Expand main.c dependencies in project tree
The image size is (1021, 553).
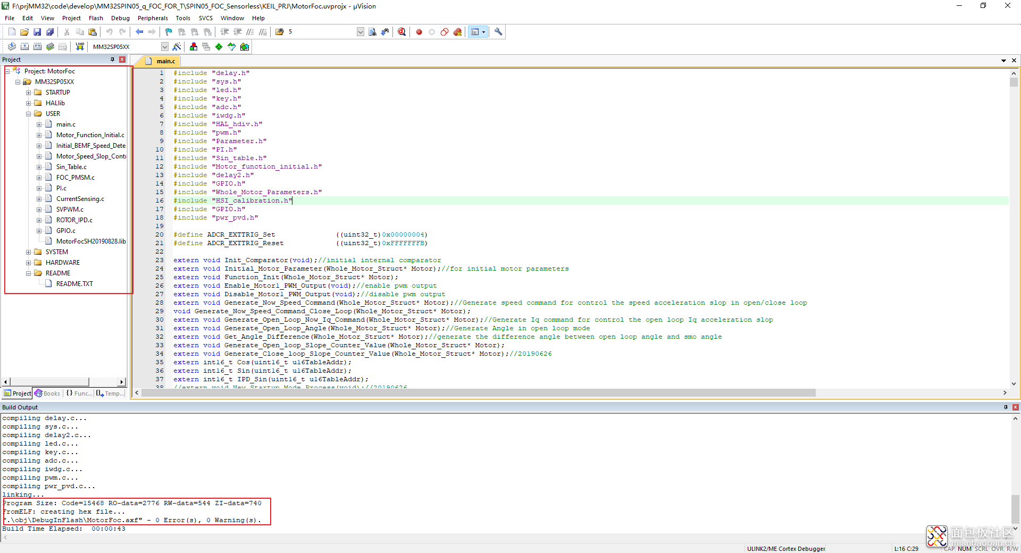tap(39, 124)
